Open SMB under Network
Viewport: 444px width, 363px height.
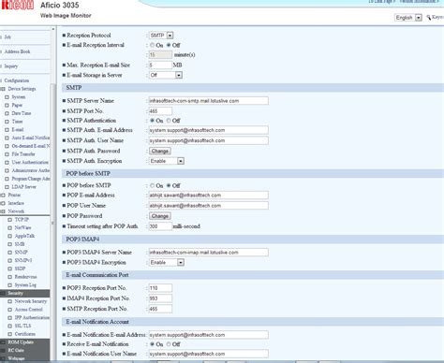20,244
